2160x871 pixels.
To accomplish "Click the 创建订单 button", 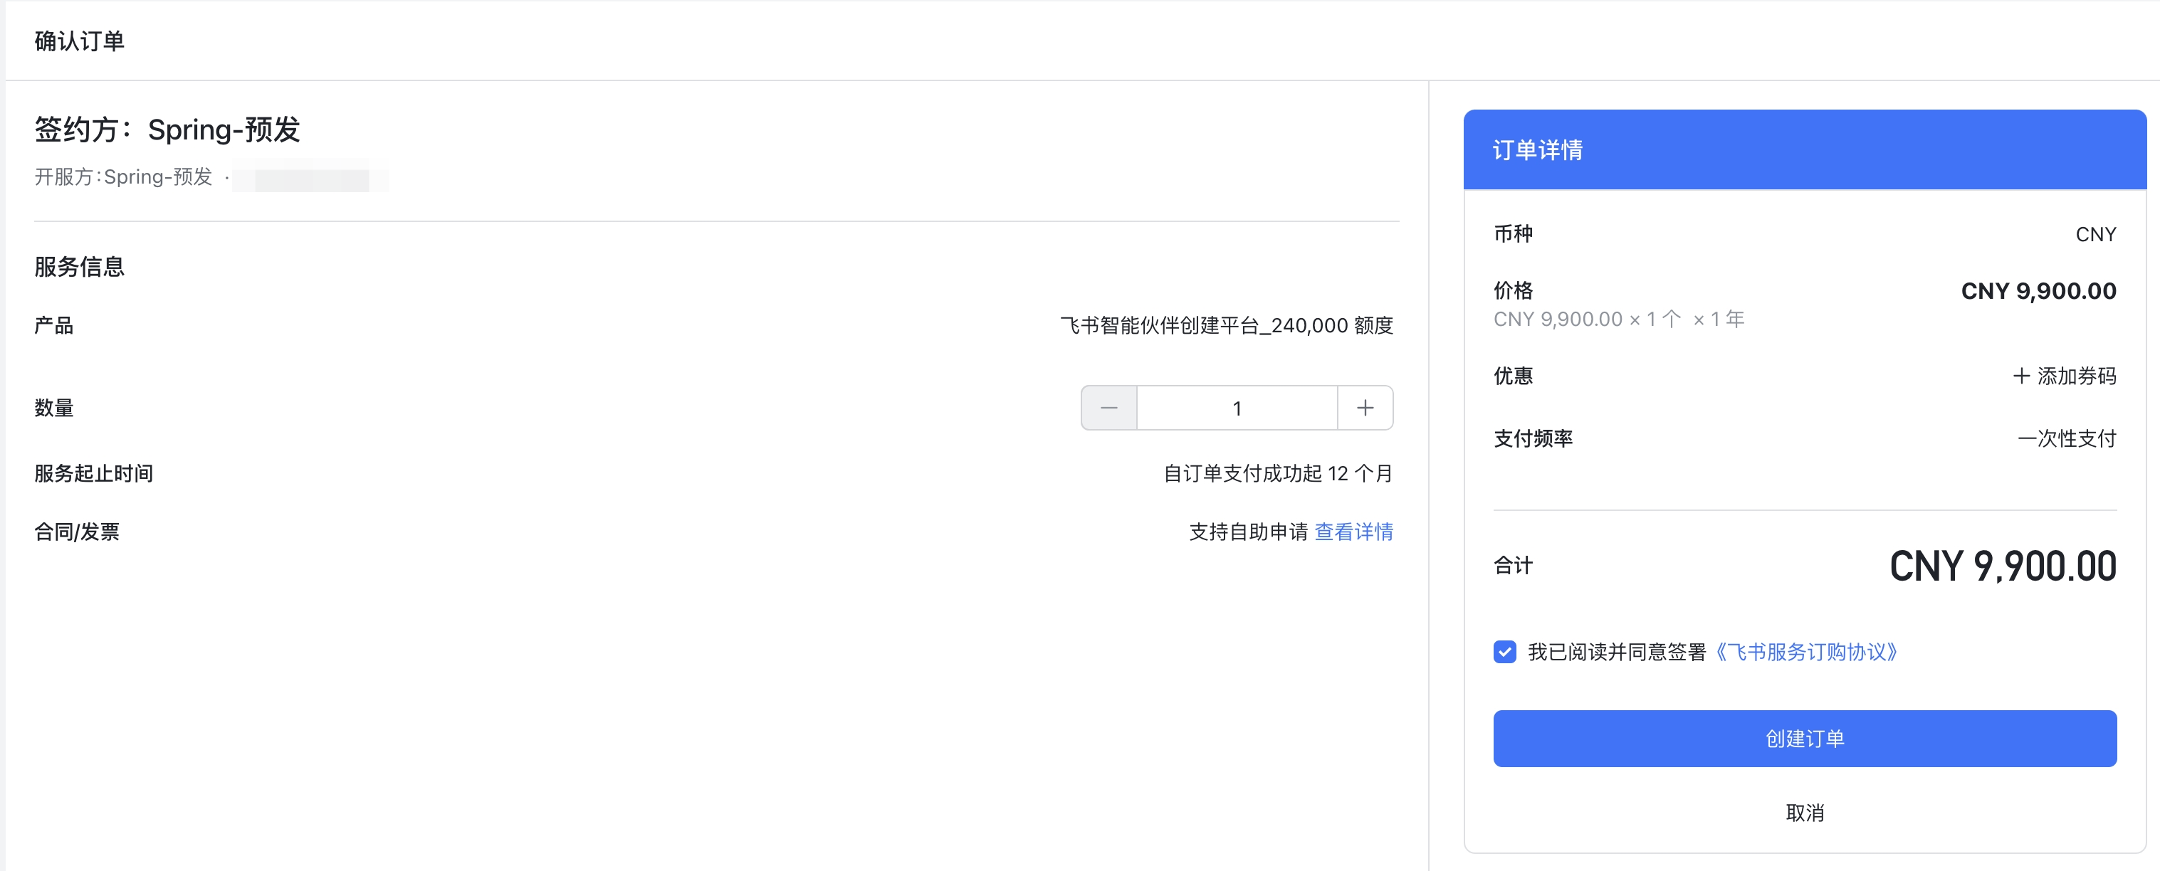I will 1805,739.
